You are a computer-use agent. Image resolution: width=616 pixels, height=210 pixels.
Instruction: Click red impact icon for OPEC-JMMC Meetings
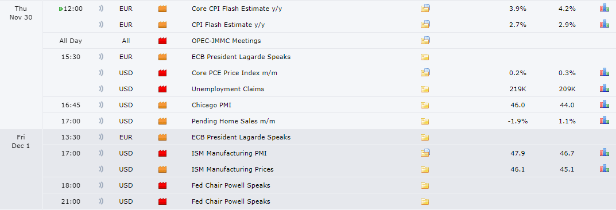[162, 41]
